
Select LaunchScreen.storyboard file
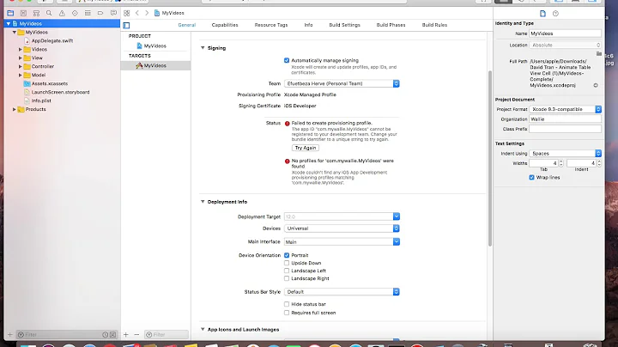(x=60, y=92)
